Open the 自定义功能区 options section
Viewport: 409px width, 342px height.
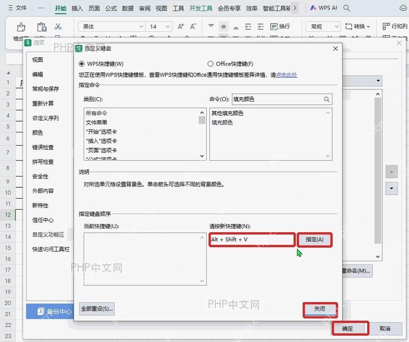click(48, 235)
